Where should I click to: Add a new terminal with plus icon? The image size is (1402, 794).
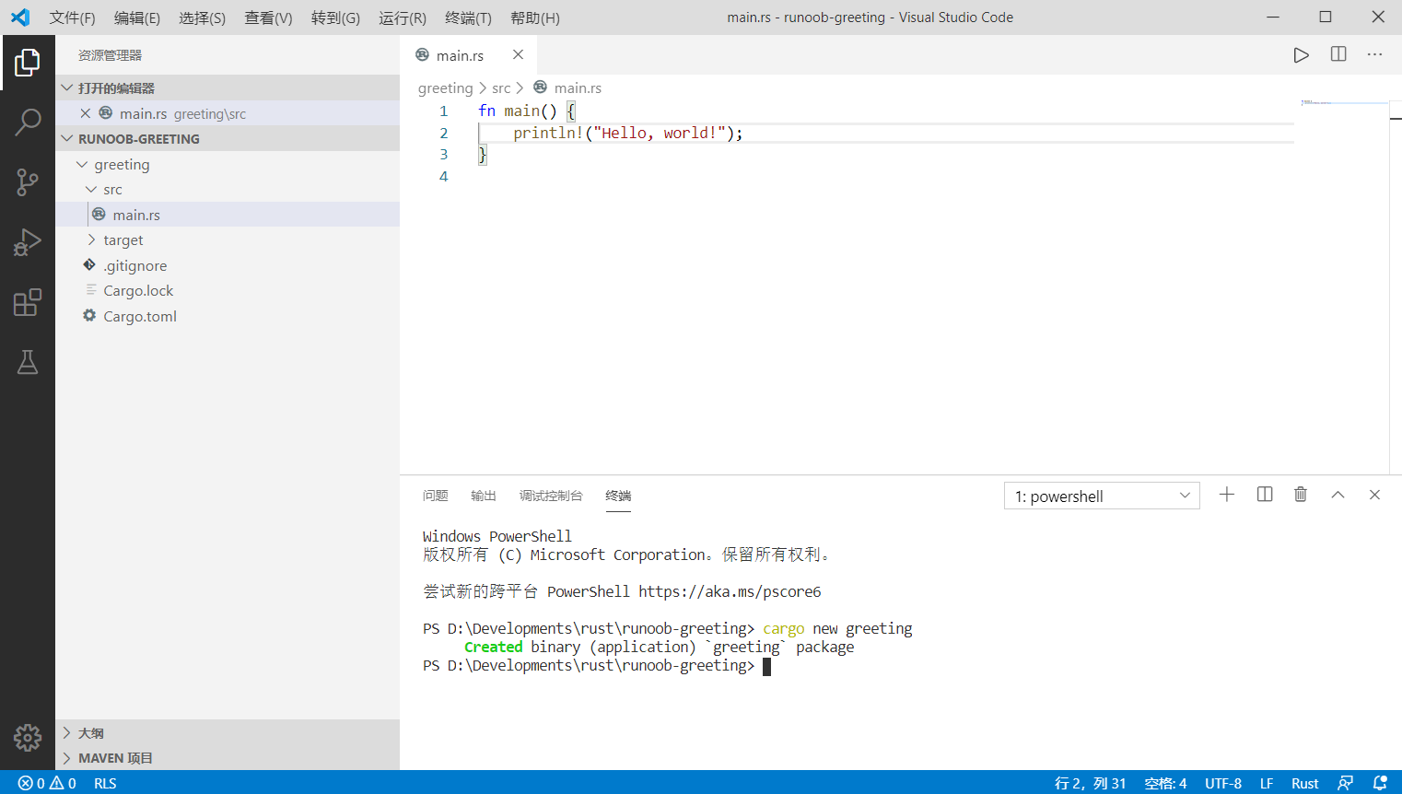1227,495
